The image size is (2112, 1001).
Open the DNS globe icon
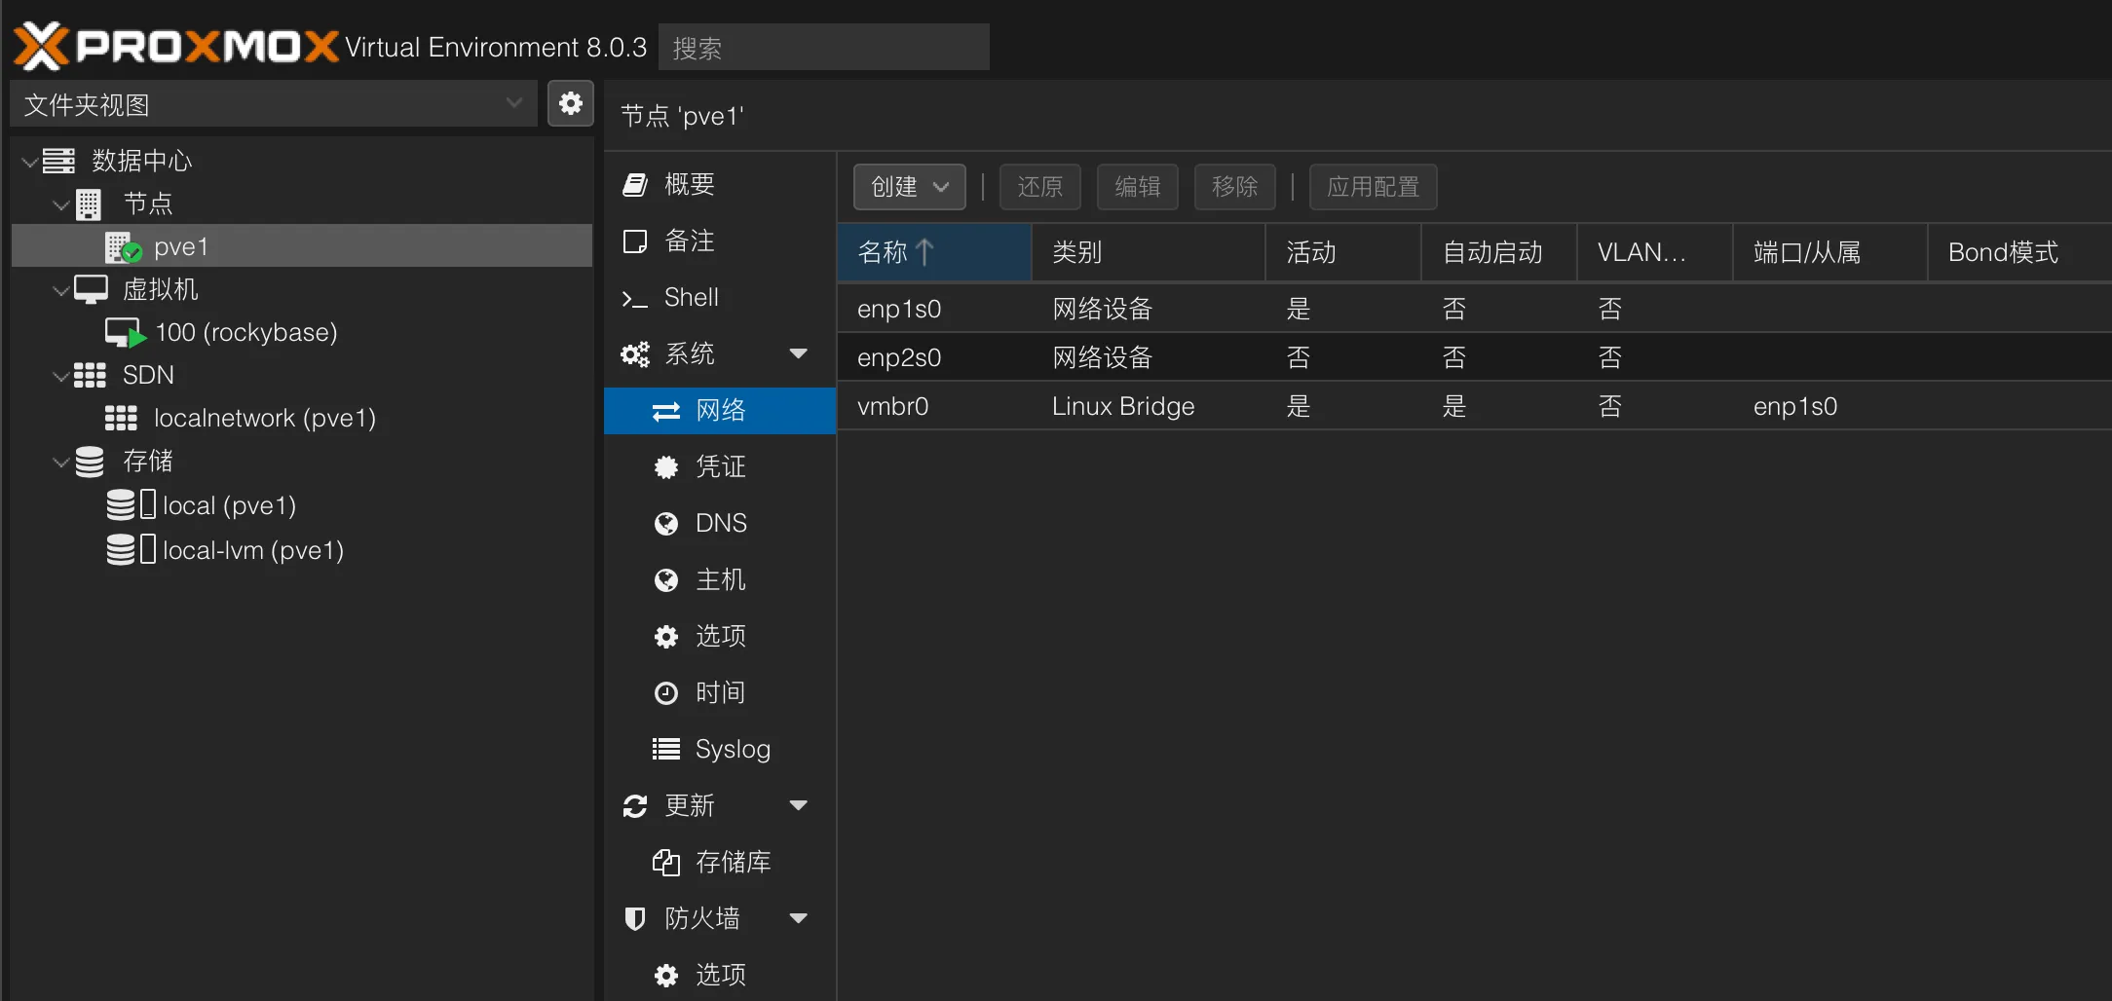coord(665,523)
